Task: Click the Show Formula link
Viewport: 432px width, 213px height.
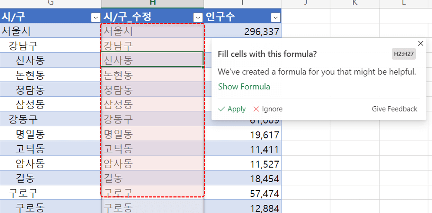Action: point(244,87)
